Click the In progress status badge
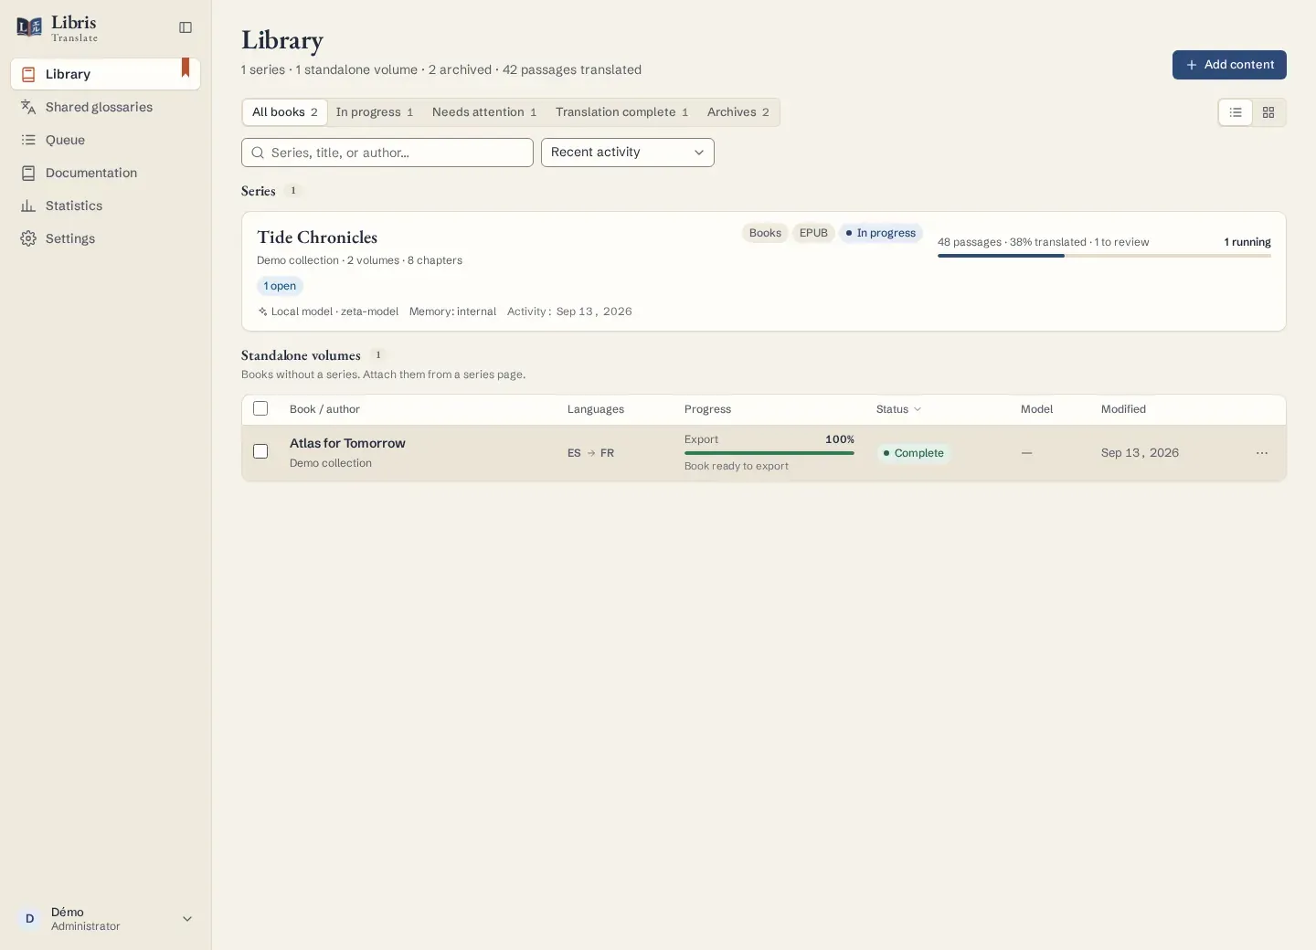 point(881,233)
